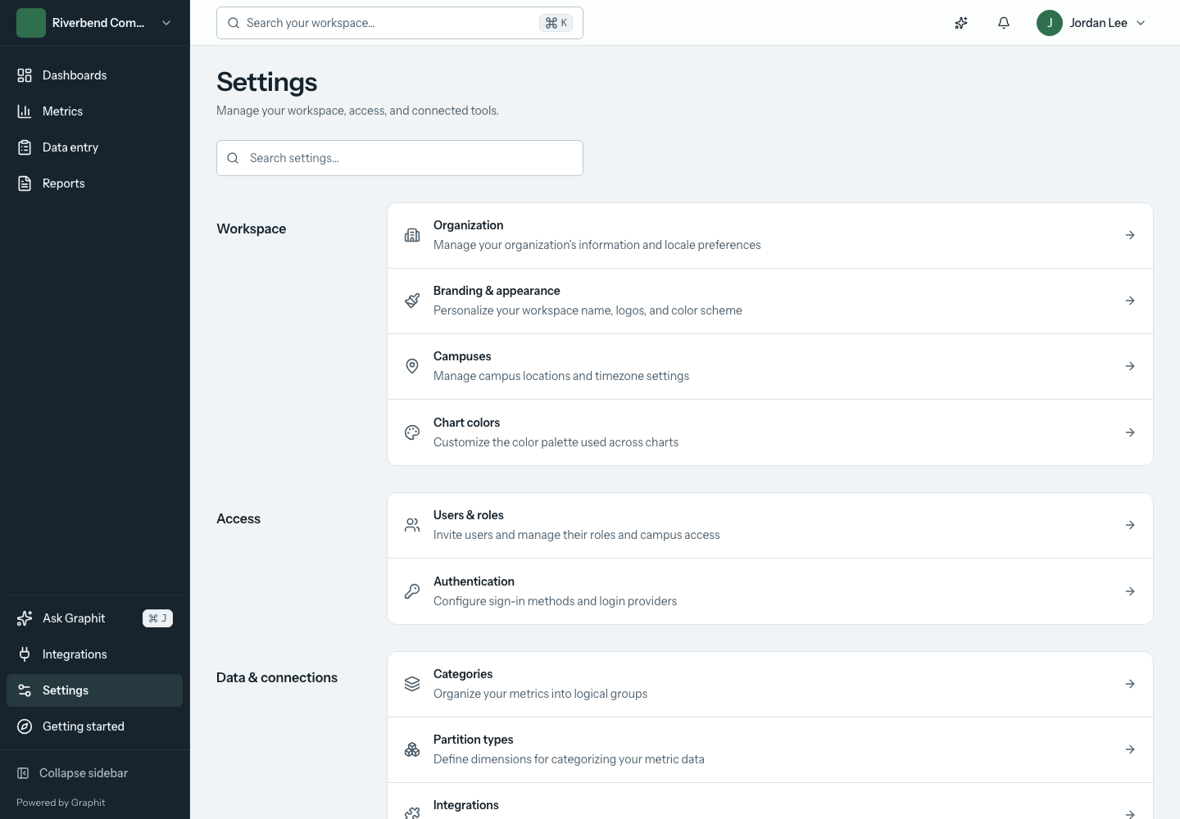Open Dashboards from the sidebar
Image resolution: width=1180 pixels, height=819 pixels.
pyautogui.click(x=94, y=75)
